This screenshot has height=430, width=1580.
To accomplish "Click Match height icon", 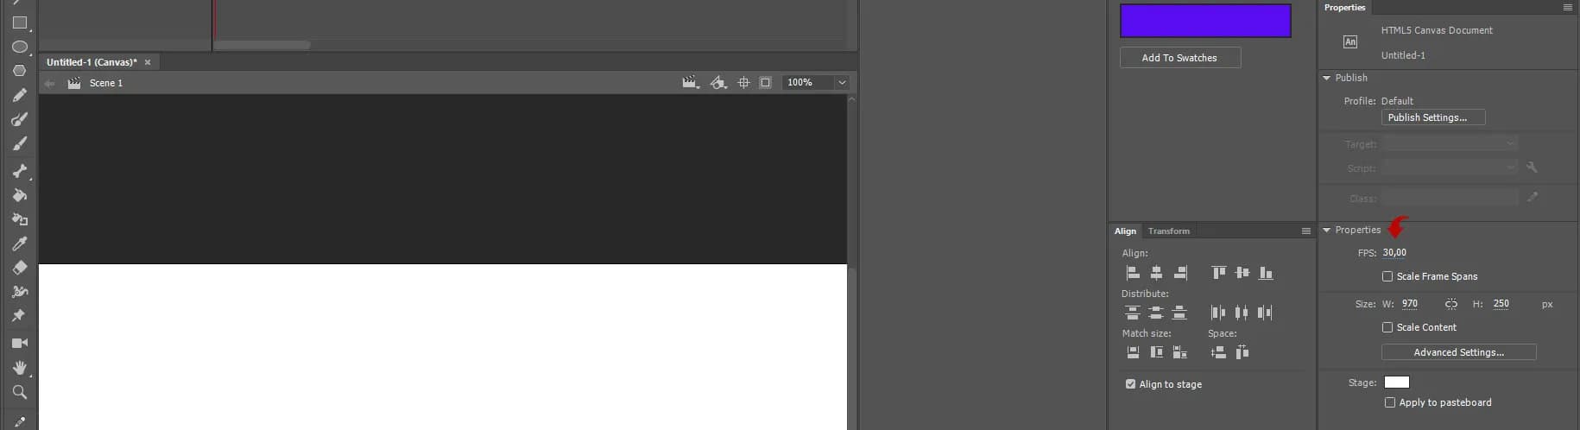I will (1156, 352).
